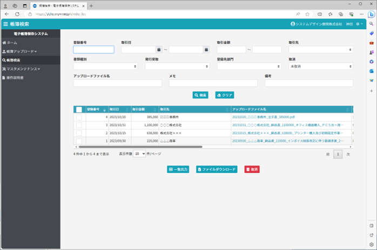Click the sidebar search magnifier icon
The height and width of the screenshot is (250, 377).
coord(372,24)
